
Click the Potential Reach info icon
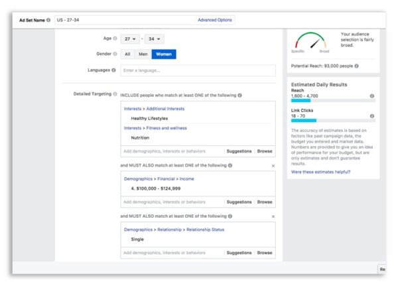356,66
